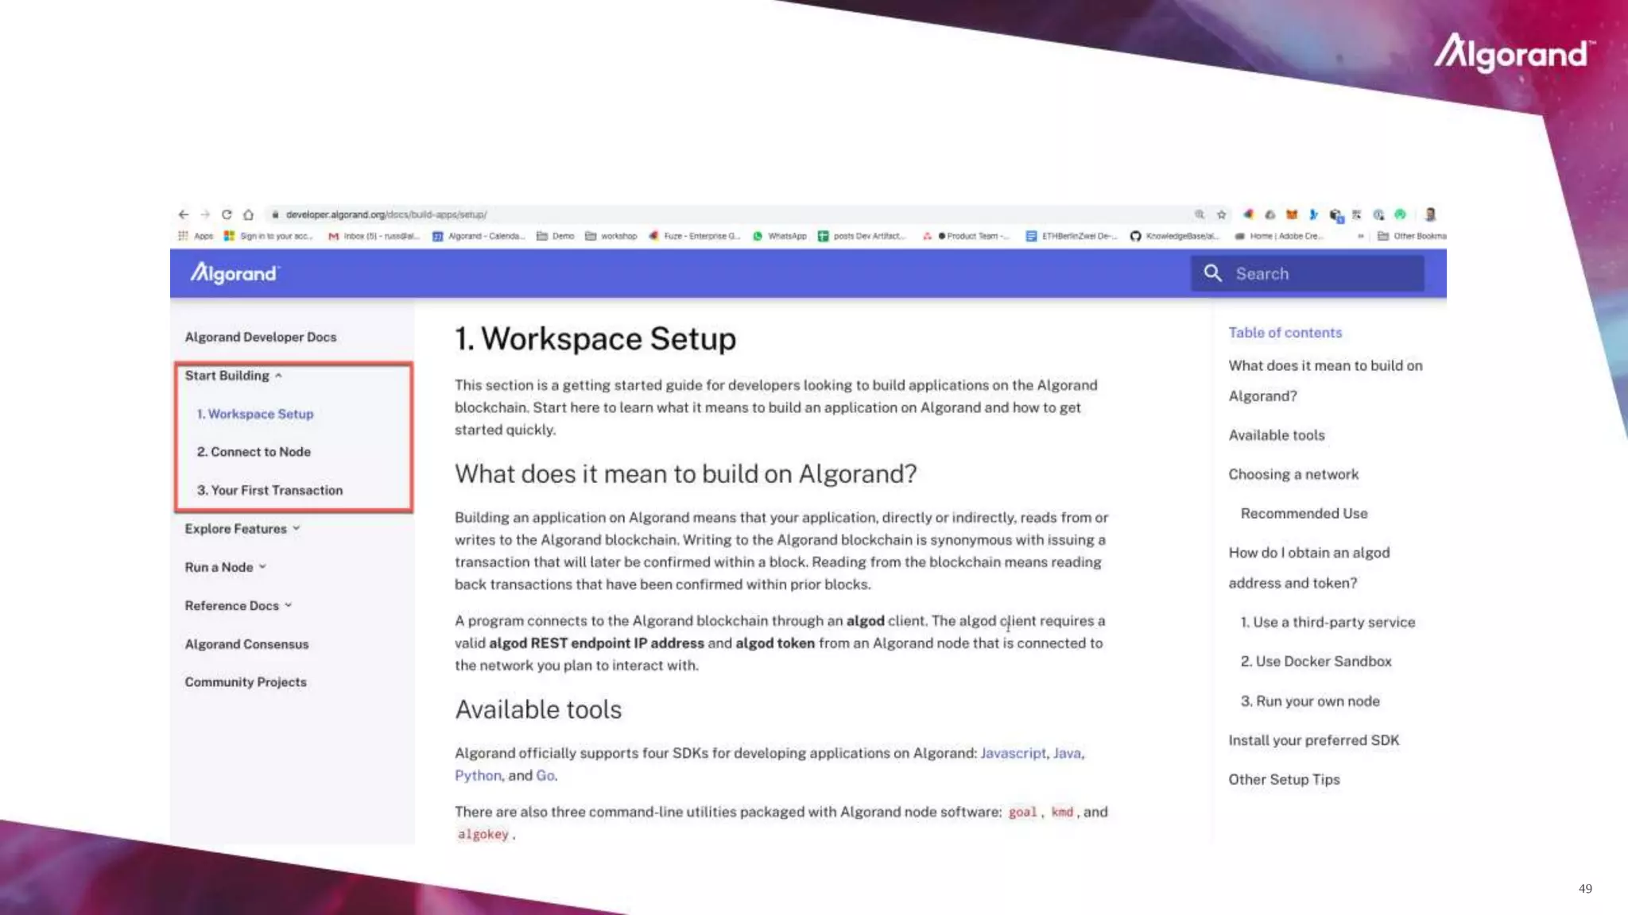Click the browser address bar URL
This screenshot has height=915, width=1628.
click(x=386, y=214)
